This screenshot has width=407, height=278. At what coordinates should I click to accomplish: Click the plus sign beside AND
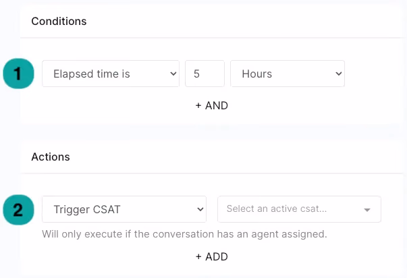pyautogui.click(x=198, y=106)
